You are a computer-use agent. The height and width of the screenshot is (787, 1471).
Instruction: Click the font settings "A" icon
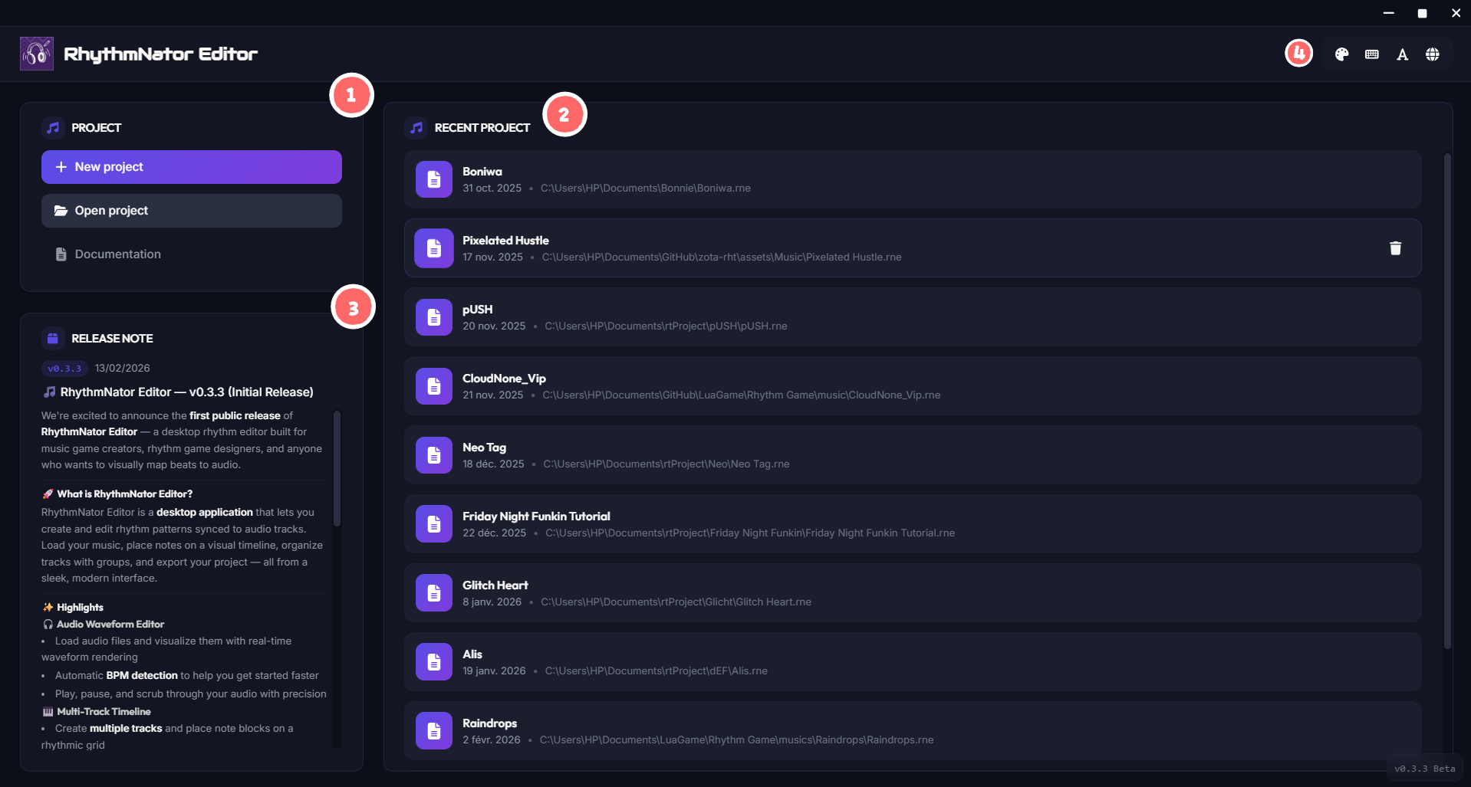tap(1402, 54)
